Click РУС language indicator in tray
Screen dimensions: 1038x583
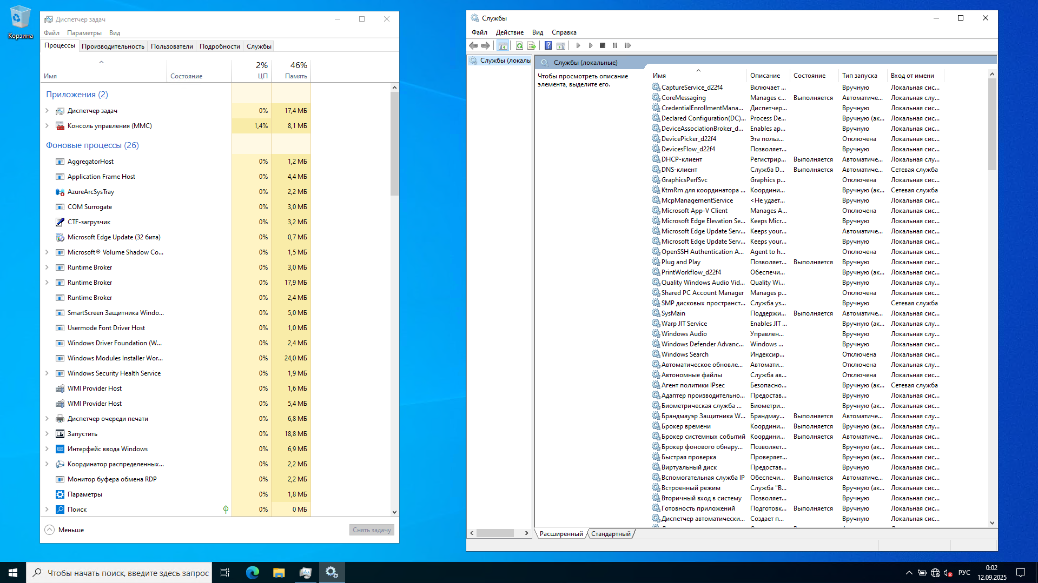(964, 573)
